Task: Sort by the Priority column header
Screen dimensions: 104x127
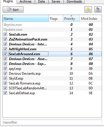Action: (71, 18)
